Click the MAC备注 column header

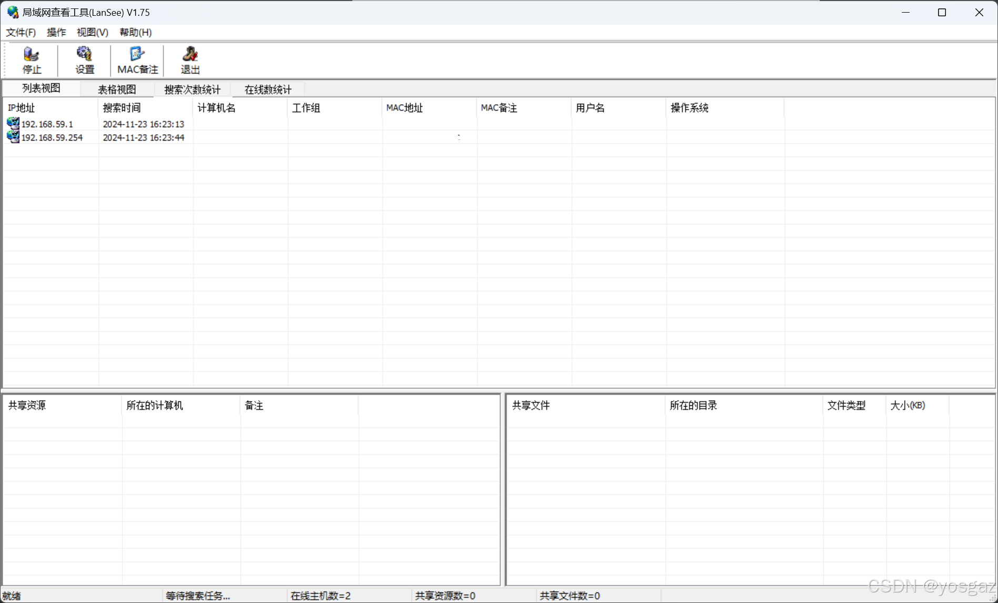click(524, 108)
